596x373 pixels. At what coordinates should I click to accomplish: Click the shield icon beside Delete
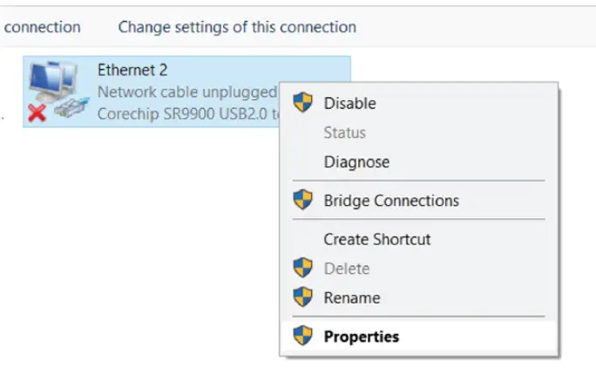[302, 269]
